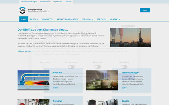Viewport: 169px width, 105px height.
Task: Click the Verantwortungen card heading
Action: click(x=130, y=73)
